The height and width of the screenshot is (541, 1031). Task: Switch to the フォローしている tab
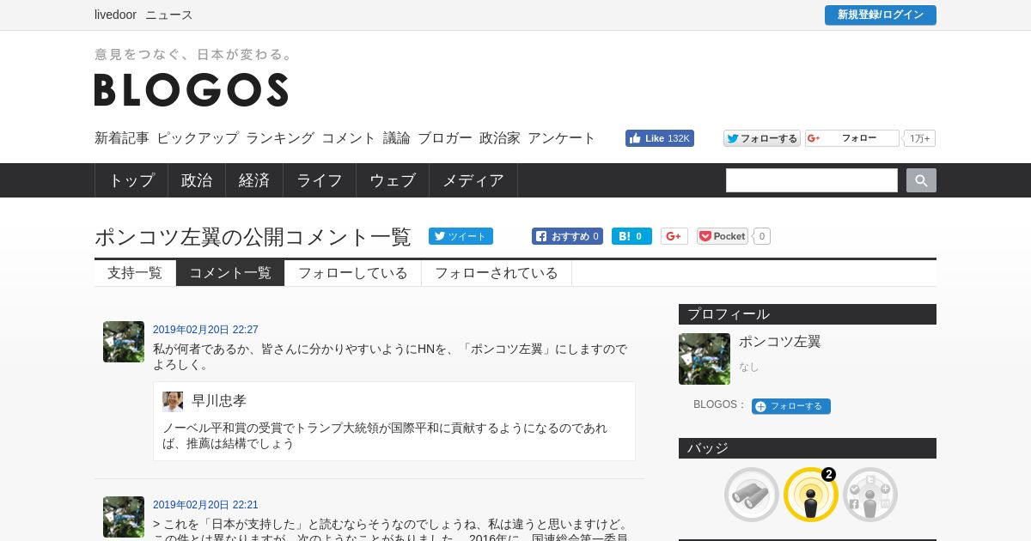353,273
